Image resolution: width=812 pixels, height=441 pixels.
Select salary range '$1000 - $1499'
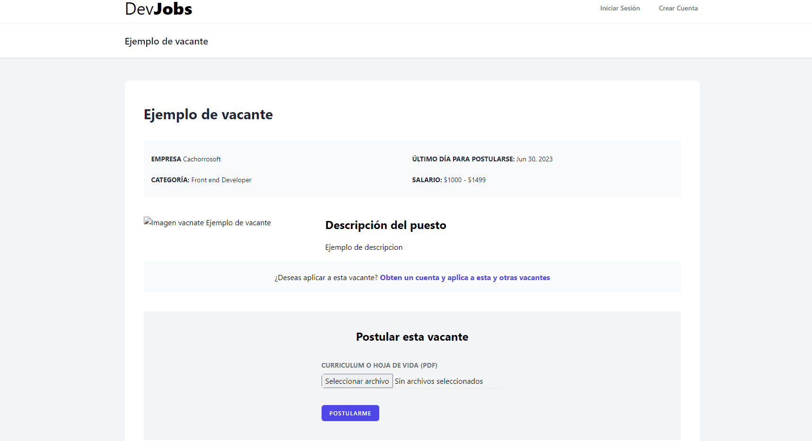pos(465,180)
